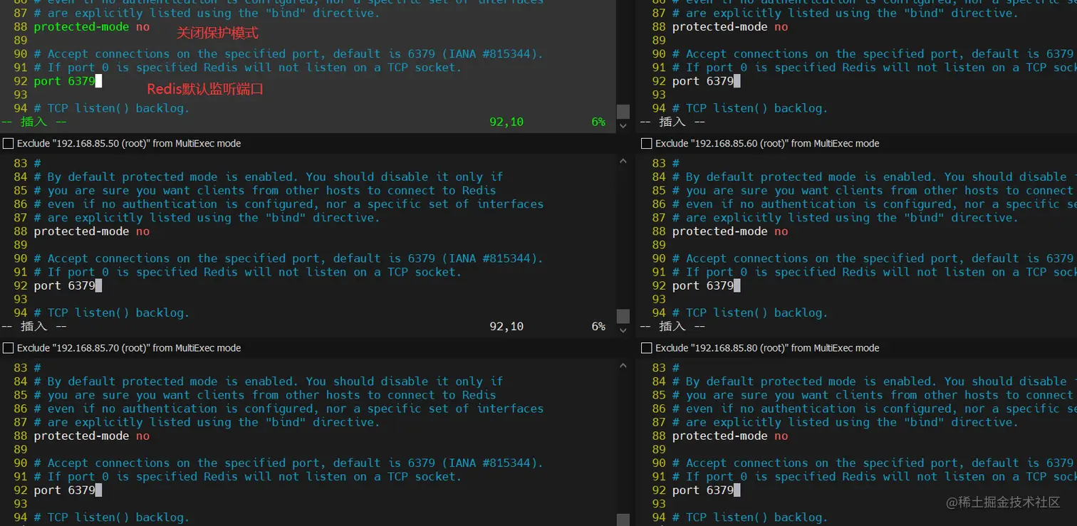Click "-- 插入 --" status in 192.168.85.60 terminal
Image resolution: width=1077 pixels, height=526 pixels.
tap(672, 326)
